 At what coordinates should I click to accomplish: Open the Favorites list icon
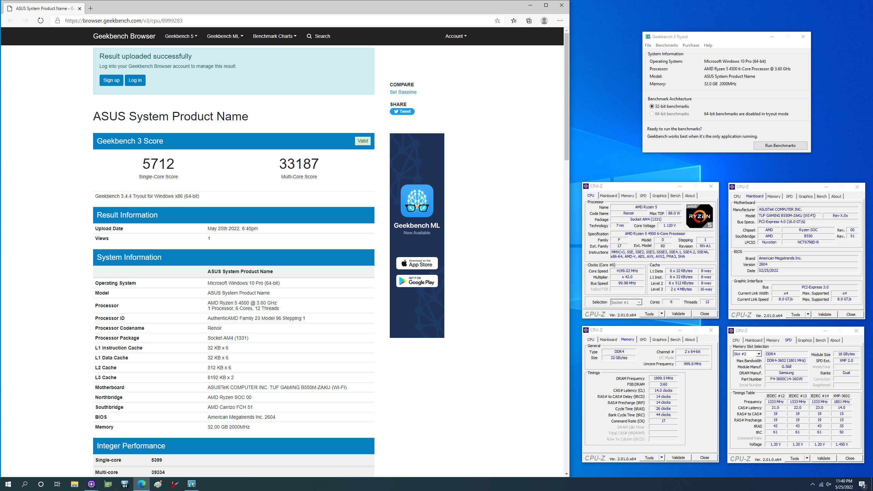coord(514,20)
